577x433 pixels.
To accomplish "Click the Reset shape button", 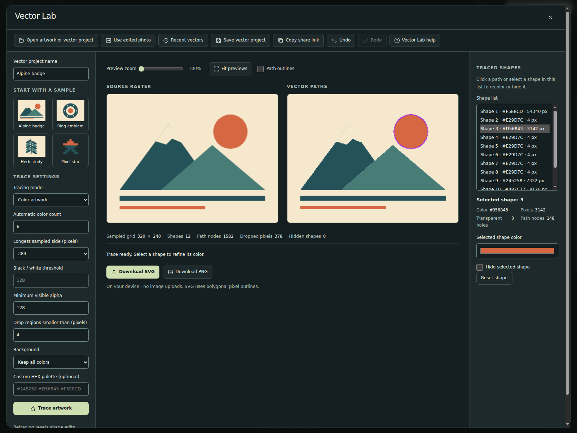I will point(494,278).
